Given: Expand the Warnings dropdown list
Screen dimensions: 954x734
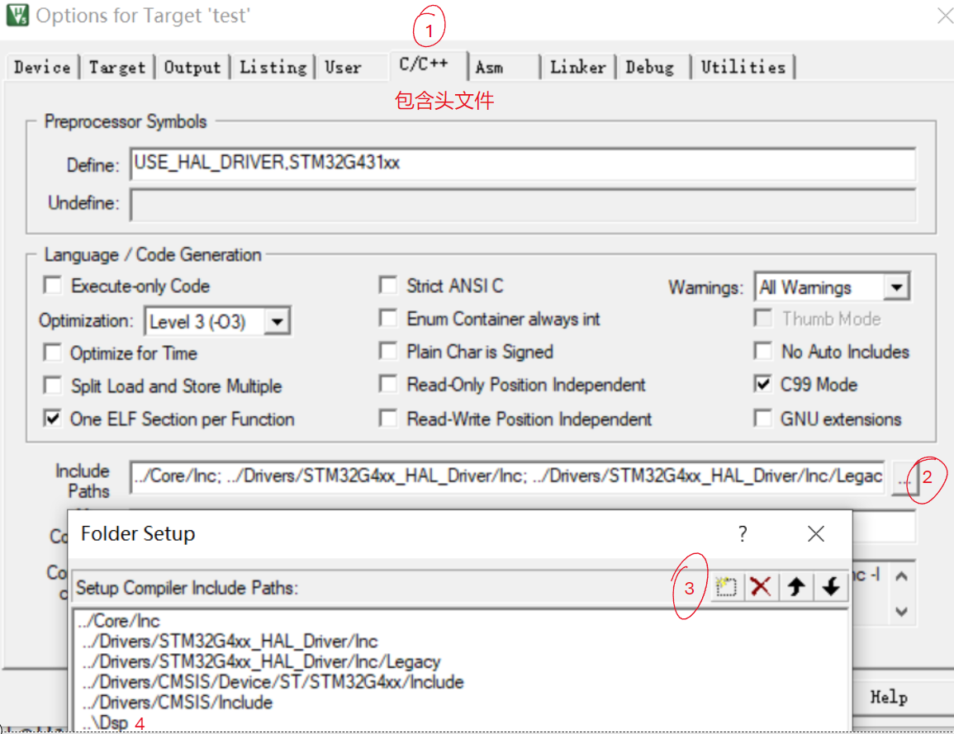Looking at the screenshot, I should 895,287.
